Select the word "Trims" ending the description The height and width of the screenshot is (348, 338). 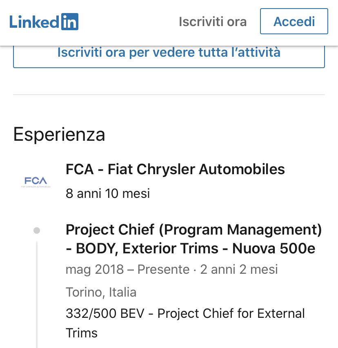pyautogui.click(x=82, y=333)
